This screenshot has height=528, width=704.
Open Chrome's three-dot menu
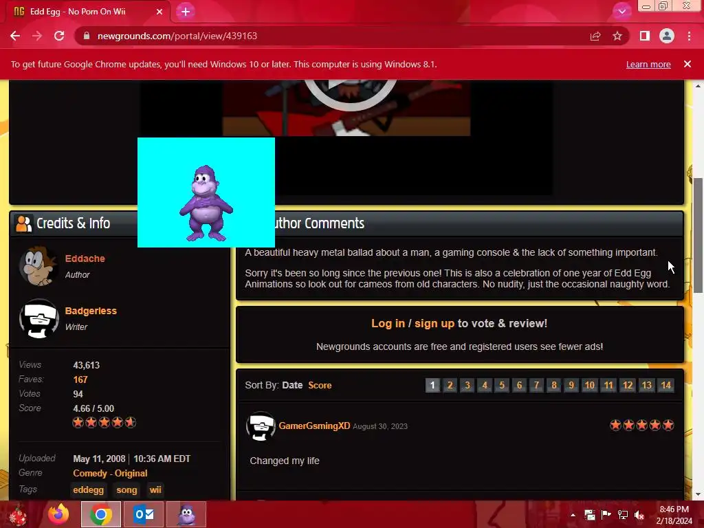tap(689, 36)
